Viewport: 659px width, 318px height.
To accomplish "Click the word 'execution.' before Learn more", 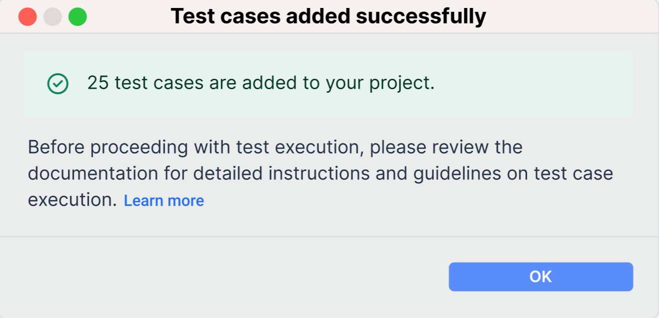I will pyautogui.click(x=72, y=200).
